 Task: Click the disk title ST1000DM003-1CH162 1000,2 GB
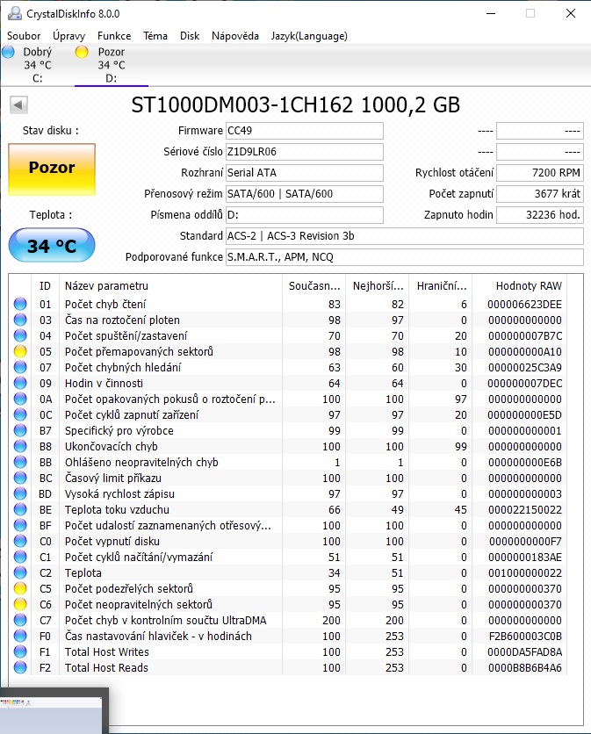pyautogui.click(x=295, y=104)
